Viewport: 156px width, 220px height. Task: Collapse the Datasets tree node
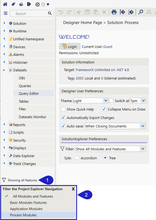4,70
